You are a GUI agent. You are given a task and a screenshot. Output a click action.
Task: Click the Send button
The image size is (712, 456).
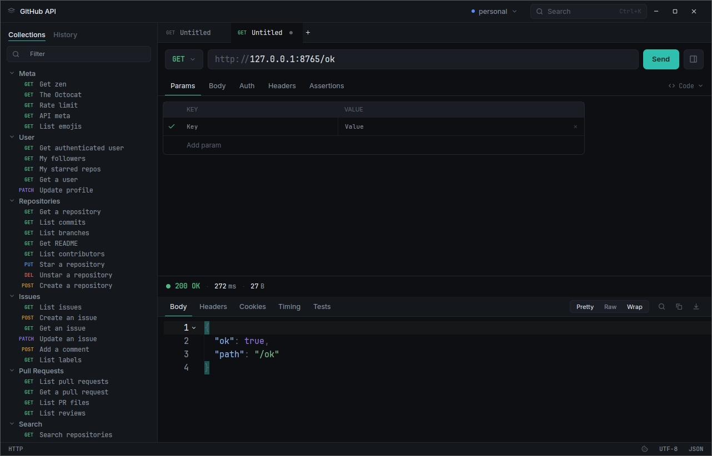(661, 59)
